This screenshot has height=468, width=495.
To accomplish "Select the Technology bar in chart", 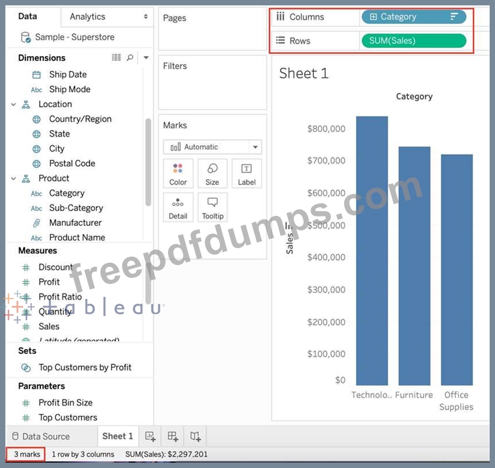I will (372, 251).
